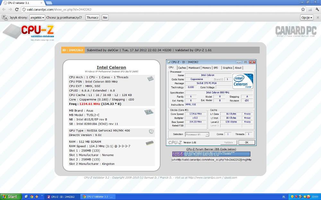Click the CPU-Z forum banner image
Screen dimensions: 321x200
tap(211, 154)
